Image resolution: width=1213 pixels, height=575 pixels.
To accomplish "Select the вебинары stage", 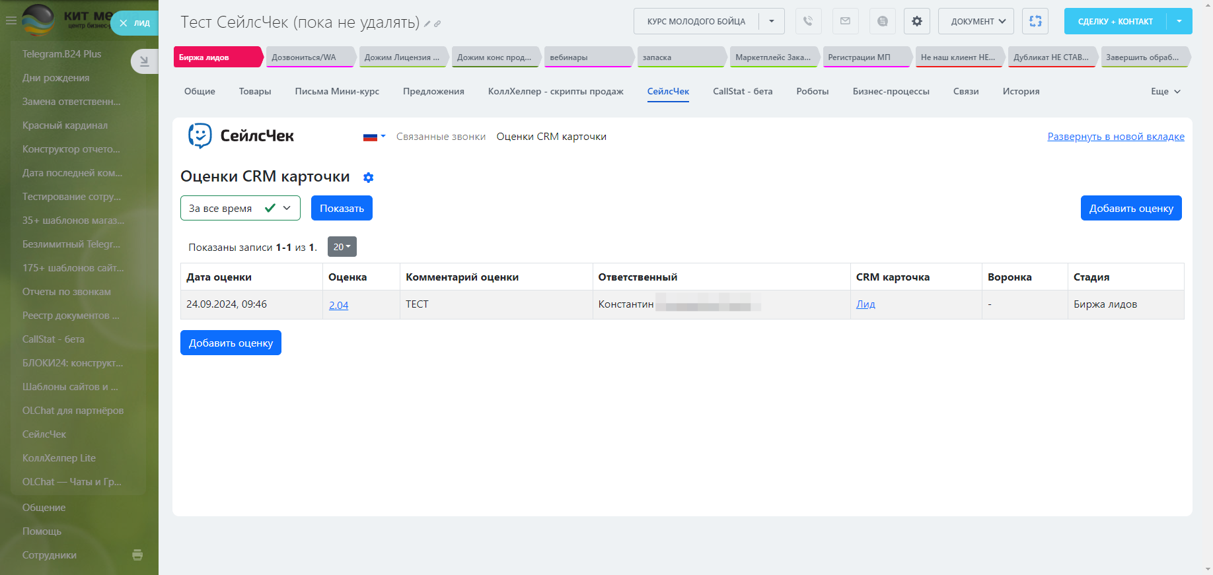I will click(589, 57).
